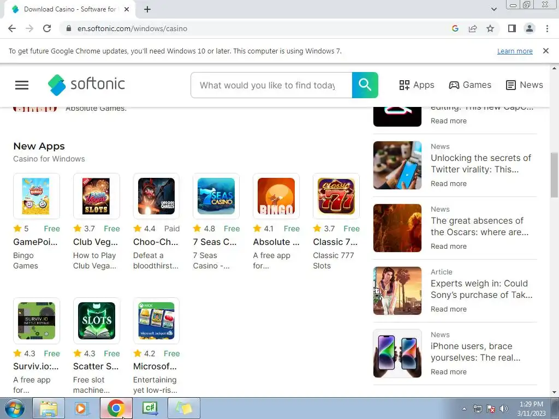Click the Surviv.io:... app title
The image size is (559, 419).
pyautogui.click(x=35, y=366)
